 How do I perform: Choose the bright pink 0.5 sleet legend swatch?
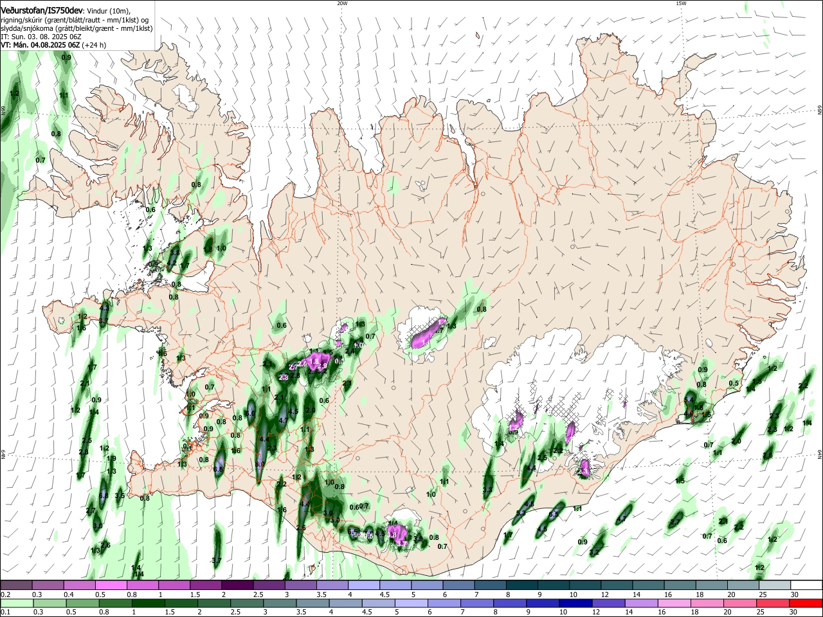(x=111, y=585)
